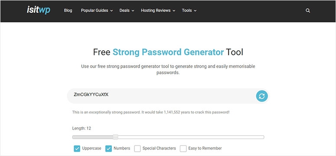Open the Blog menu item
Screen dimensions: 336x156
pyautogui.click(x=68, y=10)
